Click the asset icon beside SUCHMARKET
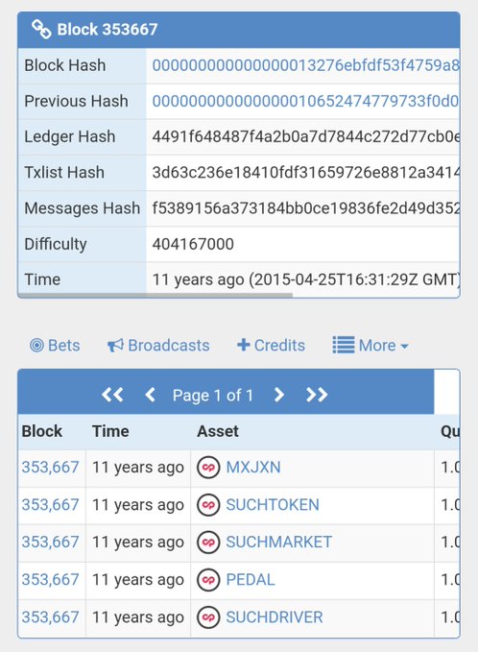Viewport: 478px width, 652px height. 208,543
